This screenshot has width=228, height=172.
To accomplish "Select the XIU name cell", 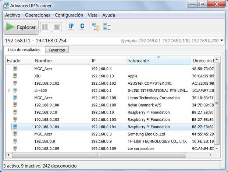I will click(x=38, y=76).
